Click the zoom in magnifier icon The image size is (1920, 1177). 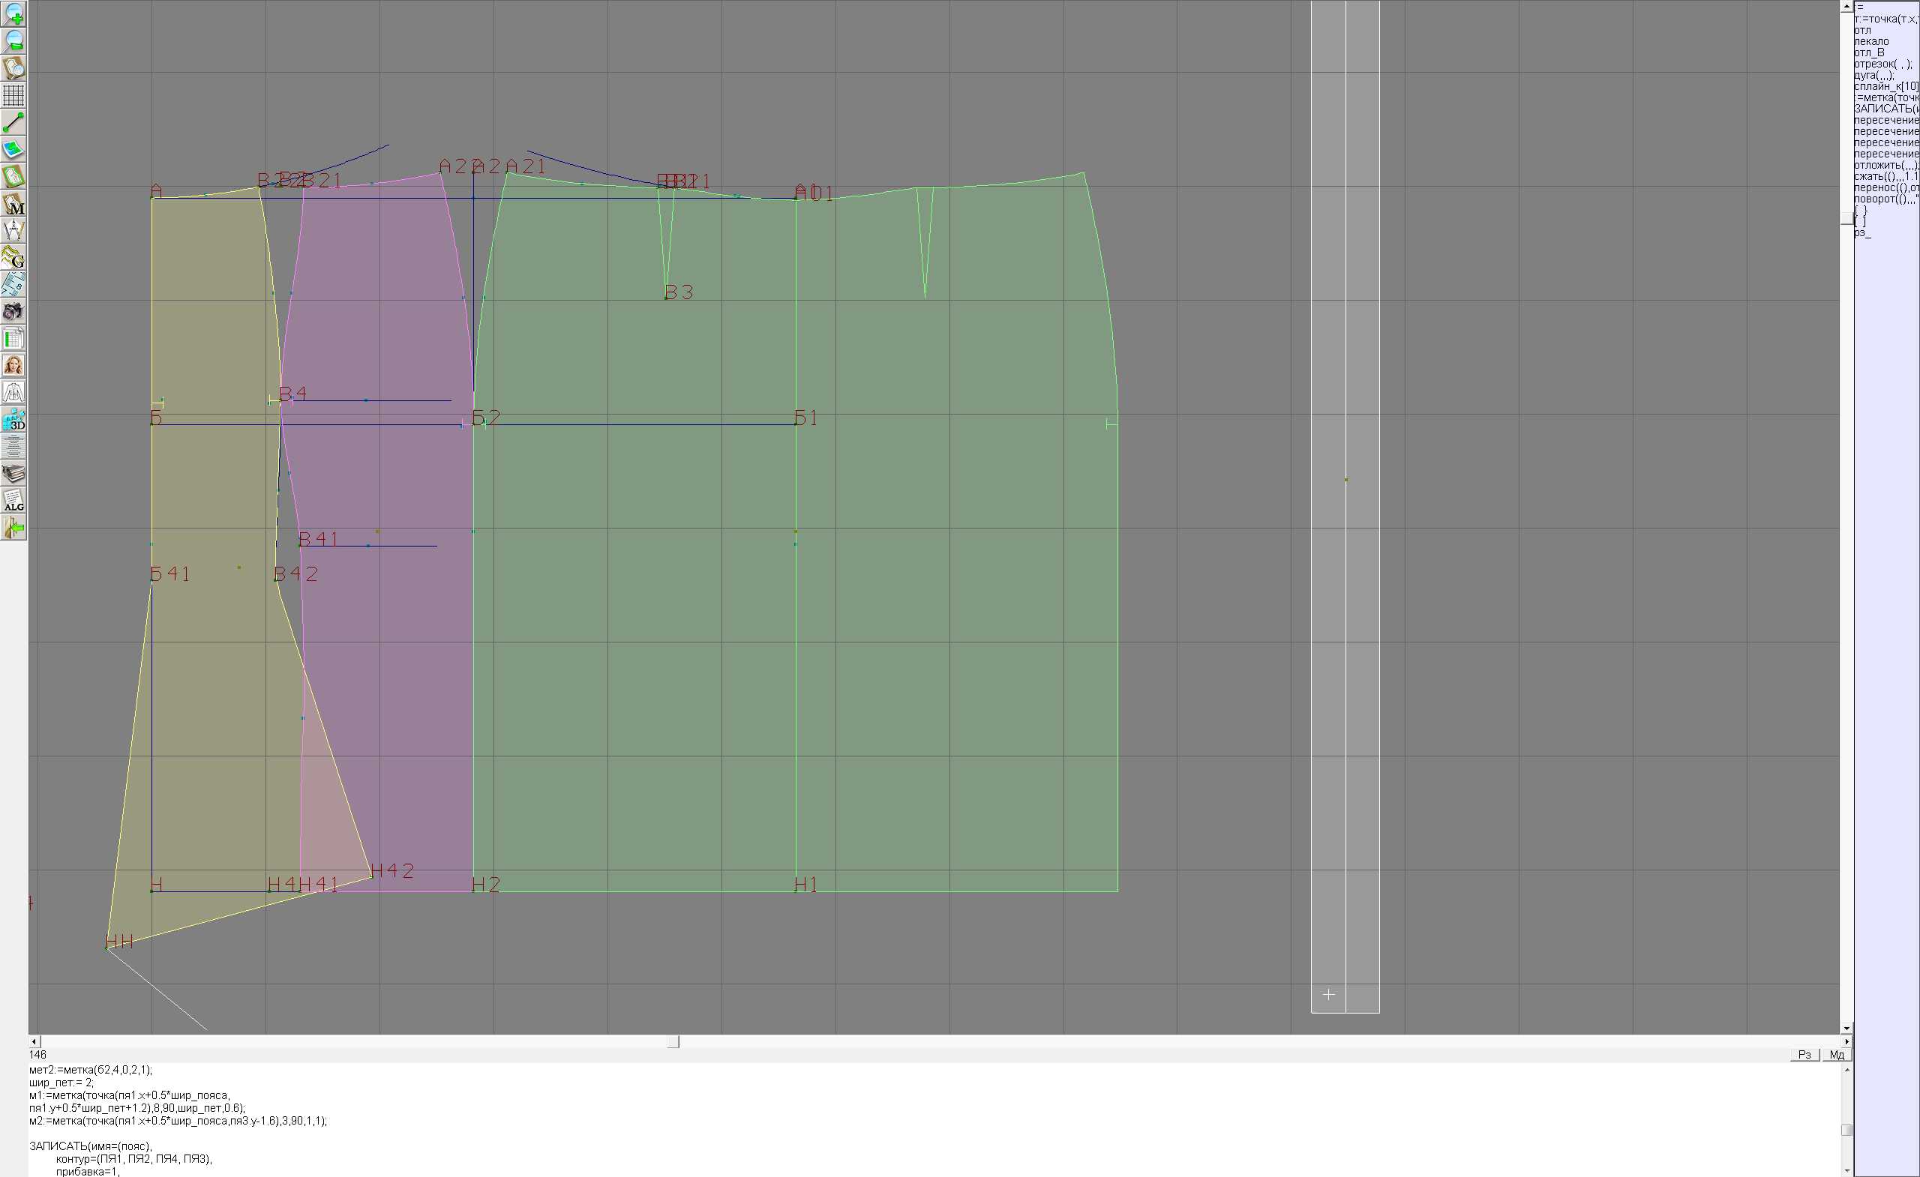13,14
